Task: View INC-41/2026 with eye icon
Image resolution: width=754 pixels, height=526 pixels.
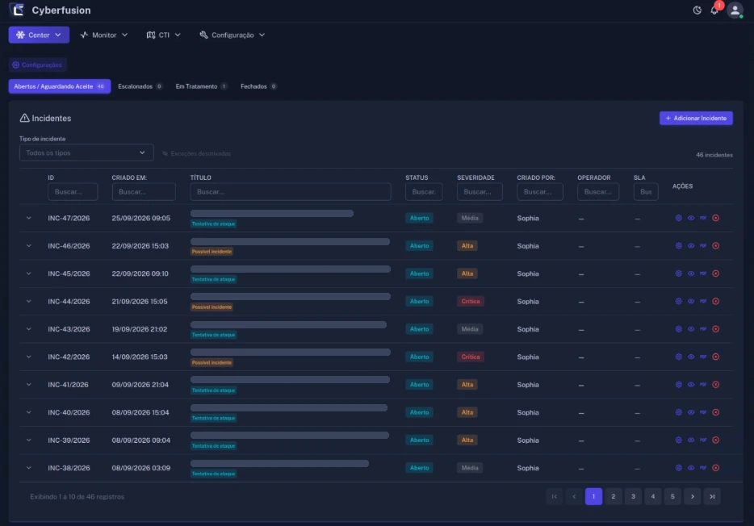Action: (691, 385)
